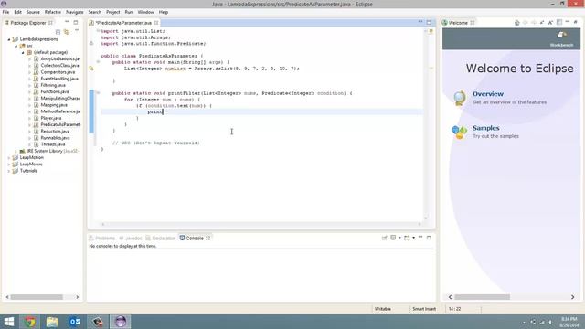The image size is (585, 329).
Task: Expand the JRE System Library node
Action: pyautogui.click(x=16, y=151)
